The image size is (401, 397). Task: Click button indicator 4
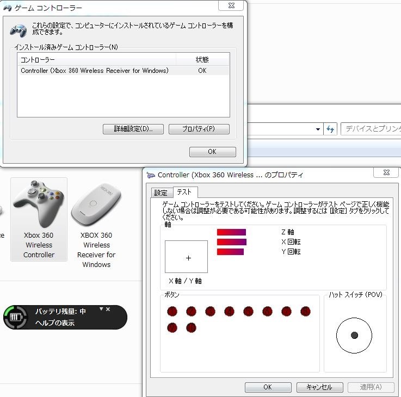click(229, 312)
